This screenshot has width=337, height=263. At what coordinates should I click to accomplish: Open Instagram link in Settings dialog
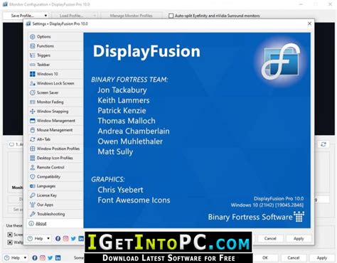(x=65, y=239)
